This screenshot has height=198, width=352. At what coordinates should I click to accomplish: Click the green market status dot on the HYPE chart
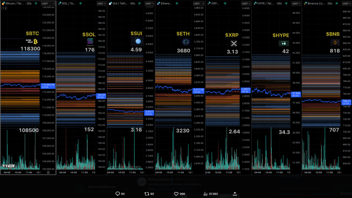pos(286,3)
